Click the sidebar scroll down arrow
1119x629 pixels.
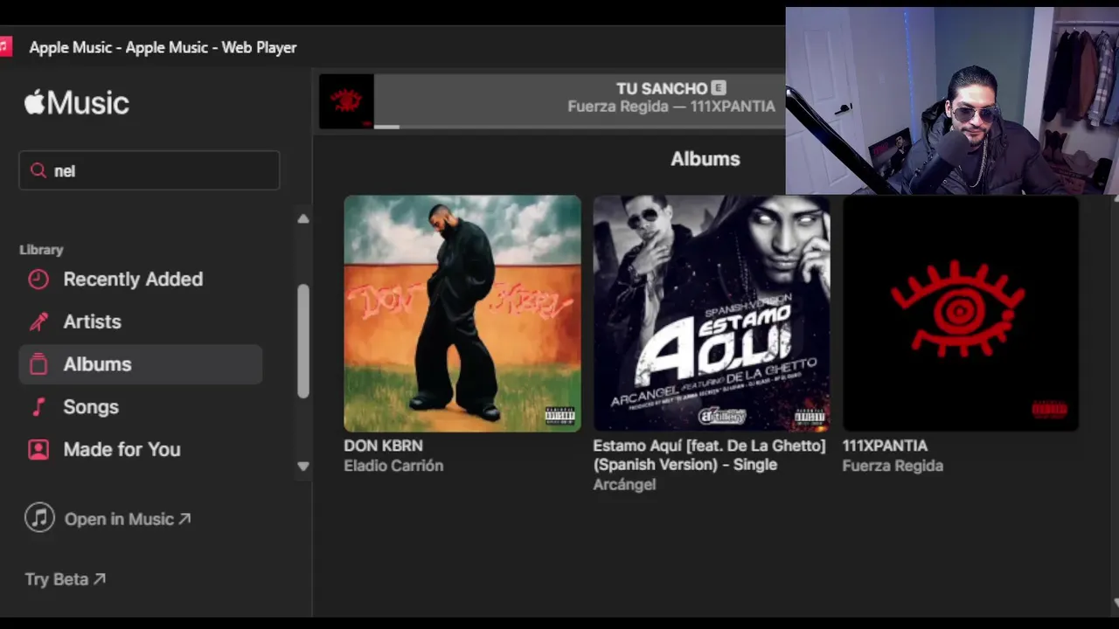pyautogui.click(x=303, y=467)
